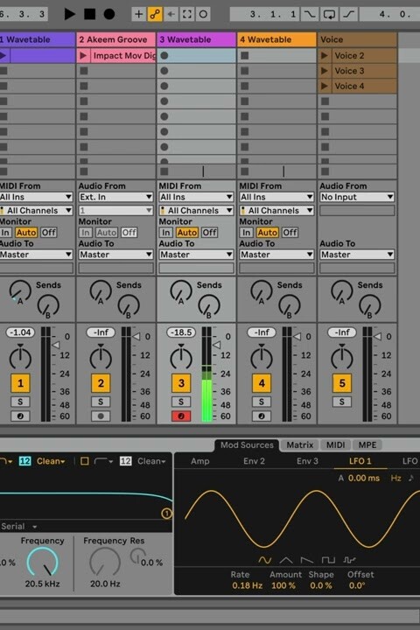Viewport: 420px width, 630px height.
Task: Open Voice track No Input dropdown
Action: point(357,197)
